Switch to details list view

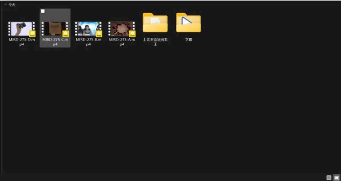[329, 177]
